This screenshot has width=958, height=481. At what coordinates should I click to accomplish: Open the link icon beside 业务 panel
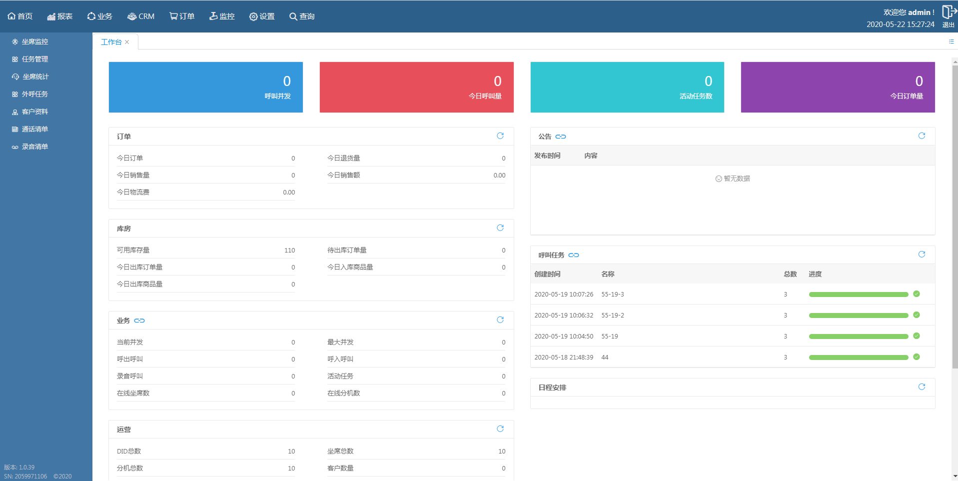[x=139, y=320]
